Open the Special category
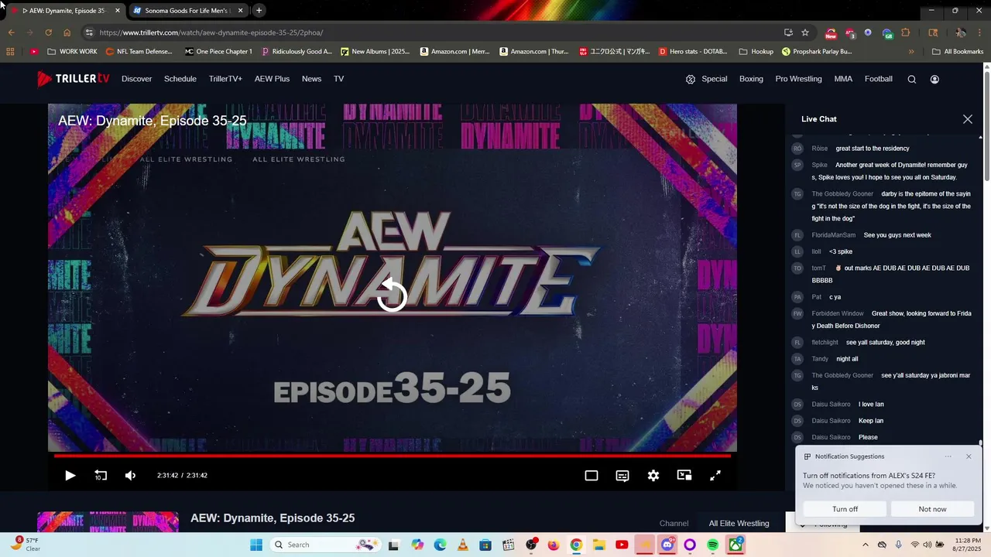 pyautogui.click(x=706, y=79)
